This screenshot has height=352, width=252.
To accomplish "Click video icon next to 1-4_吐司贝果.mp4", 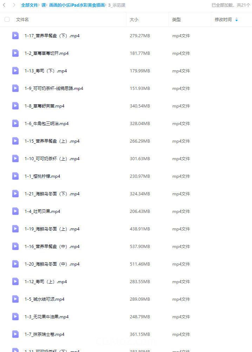I will pos(15,211).
